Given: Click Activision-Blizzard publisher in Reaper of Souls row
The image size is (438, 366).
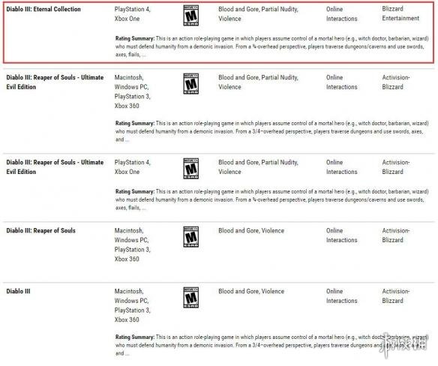Looking at the screenshot, I should point(396,235).
